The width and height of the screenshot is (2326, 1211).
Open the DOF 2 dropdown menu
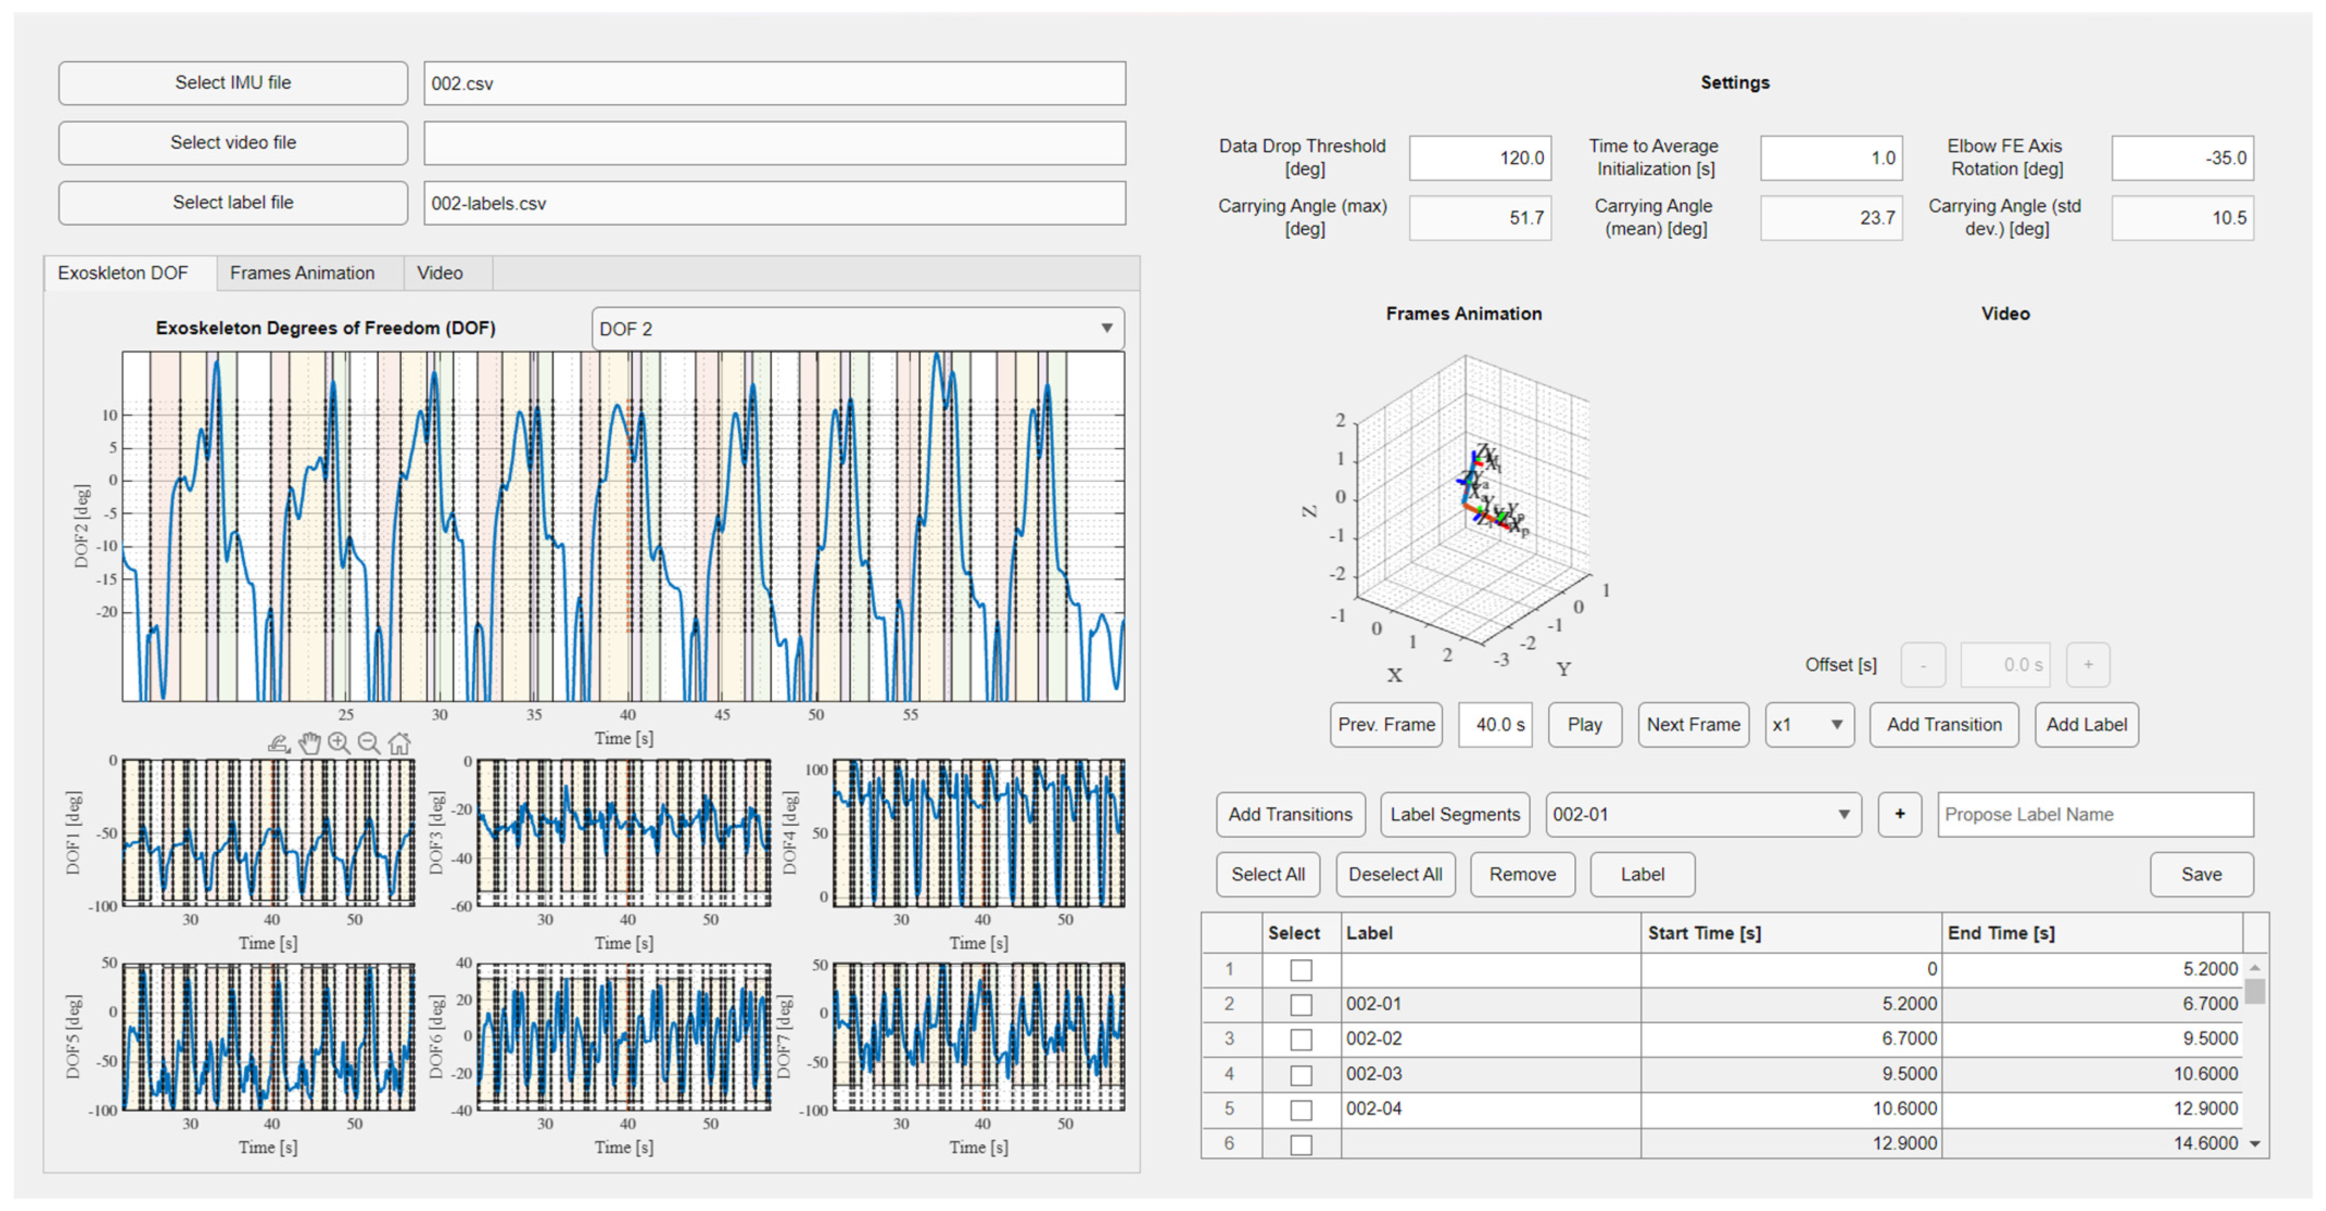pyautogui.click(x=857, y=328)
